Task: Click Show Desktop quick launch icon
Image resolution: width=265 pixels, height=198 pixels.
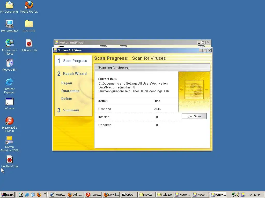Action: (x=21, y=195)
